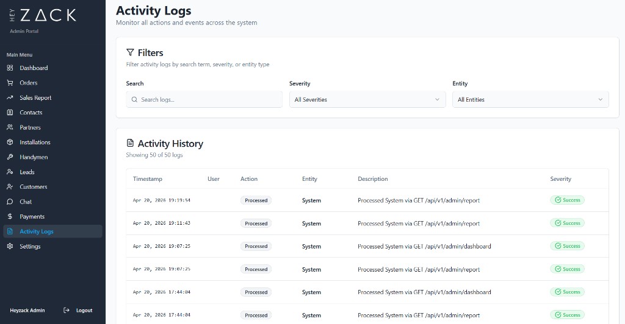Open the Chat section
The image size is (625, 324).
click(x=52, y=202)
